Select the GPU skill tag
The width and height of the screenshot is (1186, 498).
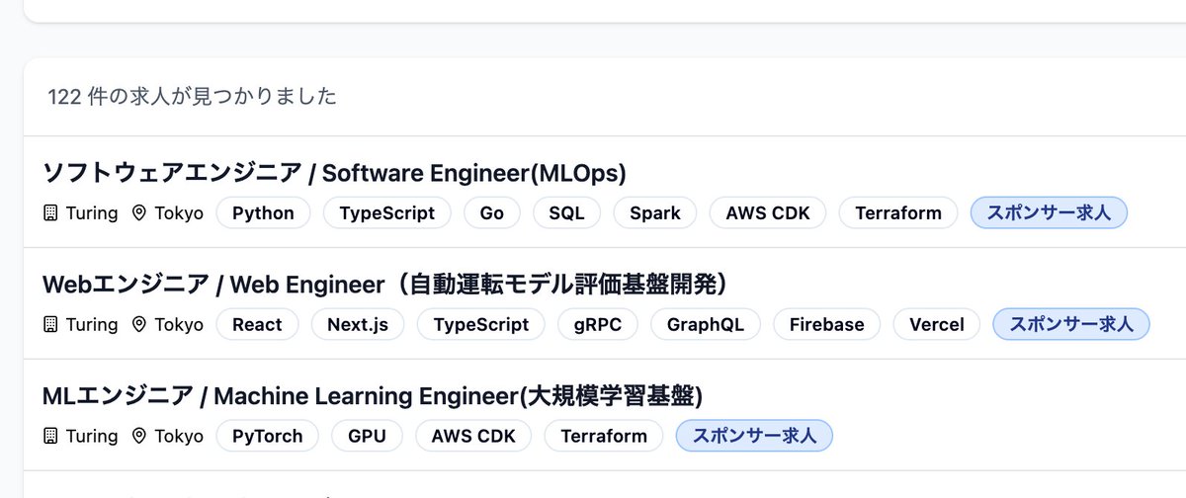pyautogui.click(x=368, y=436)
